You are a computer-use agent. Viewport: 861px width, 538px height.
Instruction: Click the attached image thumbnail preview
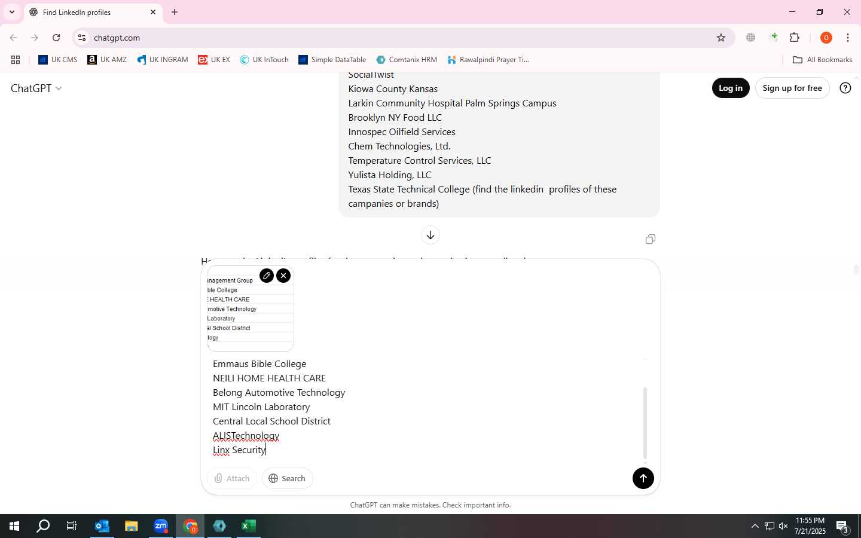pyautogui.click(x=251, y=309)
